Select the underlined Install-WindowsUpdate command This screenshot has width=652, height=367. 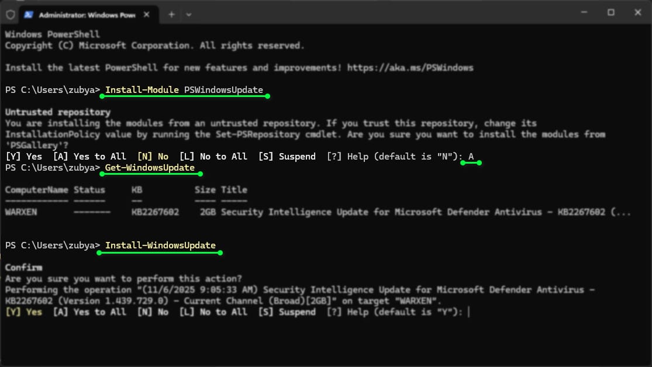160,245
